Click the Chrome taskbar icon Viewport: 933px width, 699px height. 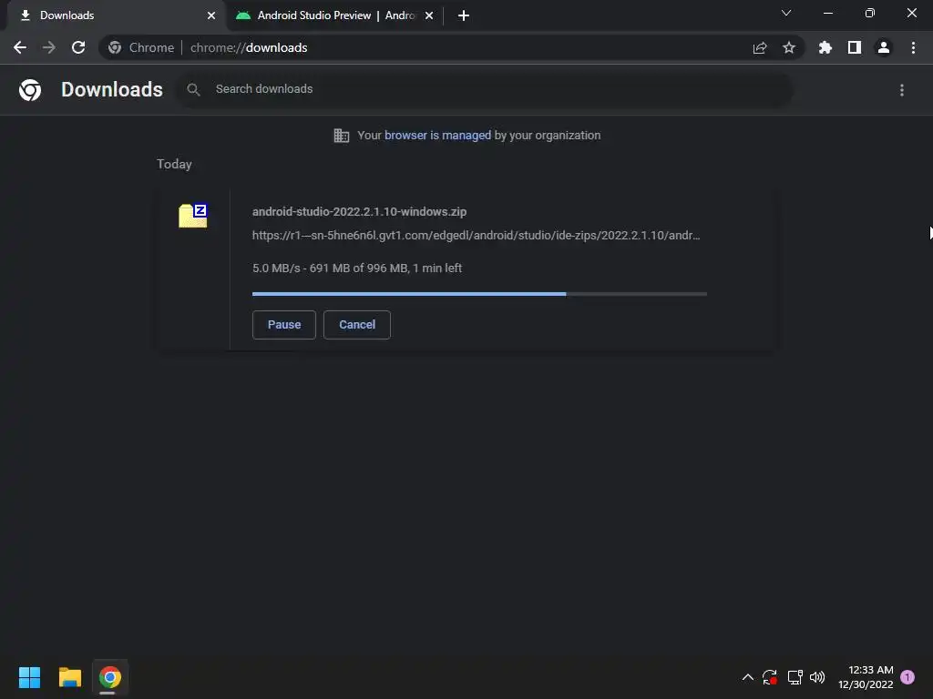110,677
